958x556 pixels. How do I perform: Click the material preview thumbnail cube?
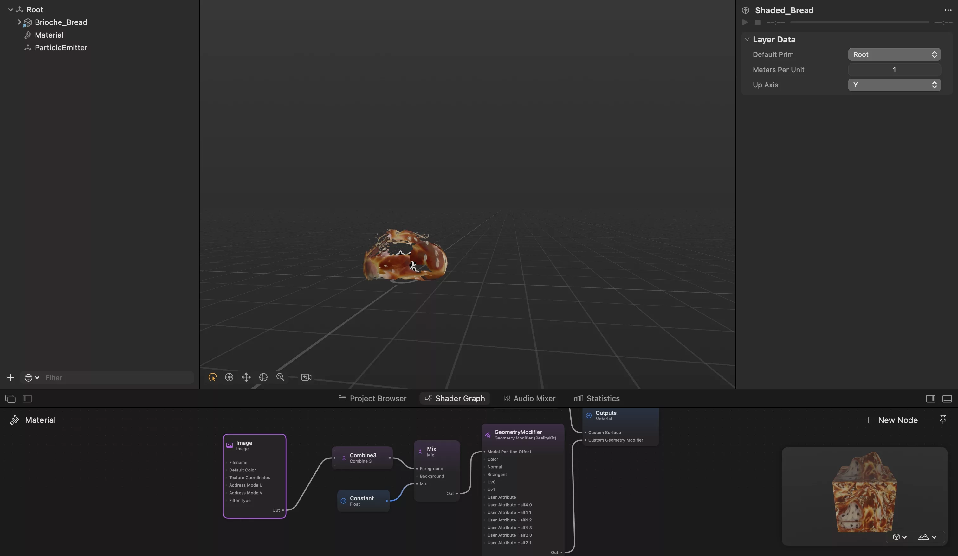(864, 492)
